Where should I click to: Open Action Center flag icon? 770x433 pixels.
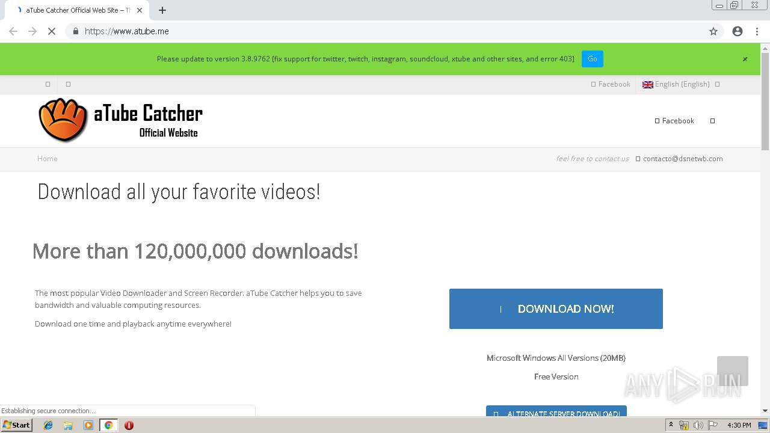pyautogui.click(x=713, y=425)
